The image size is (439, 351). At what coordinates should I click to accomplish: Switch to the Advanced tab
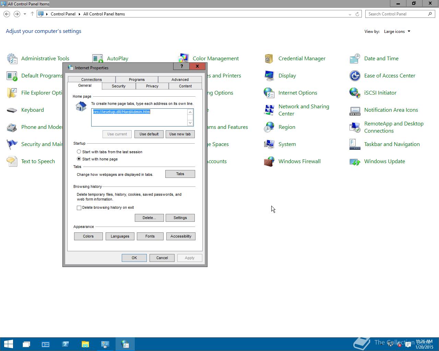tap(180, 80)
